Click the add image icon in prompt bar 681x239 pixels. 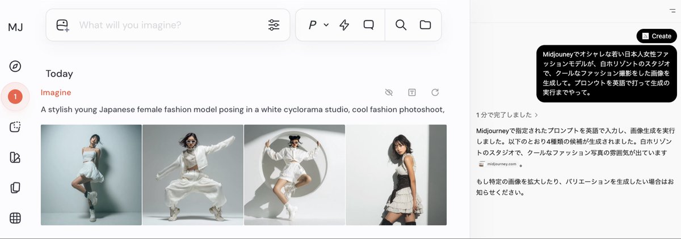pos(62,25)
